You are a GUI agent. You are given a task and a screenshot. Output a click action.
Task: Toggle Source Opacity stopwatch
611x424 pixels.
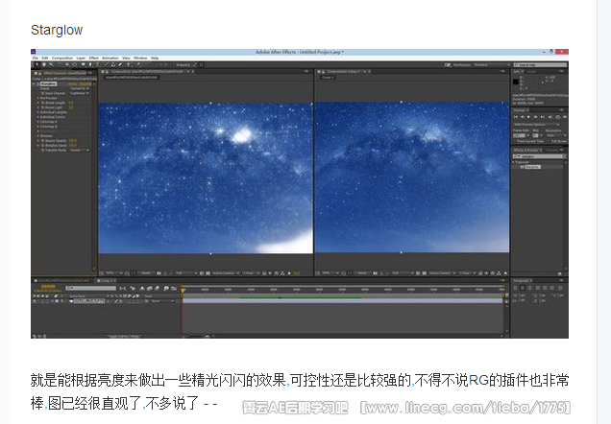click(42, 140)
